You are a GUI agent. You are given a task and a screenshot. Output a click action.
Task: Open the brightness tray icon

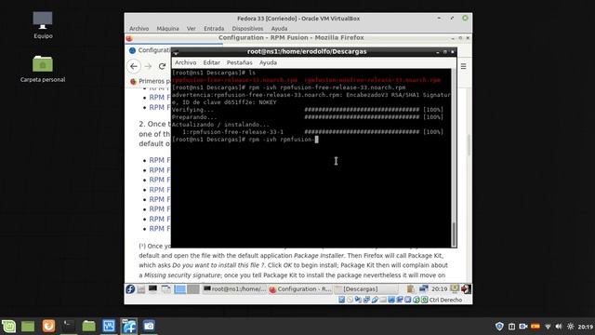pyautogui.click(x=570, y=327)
